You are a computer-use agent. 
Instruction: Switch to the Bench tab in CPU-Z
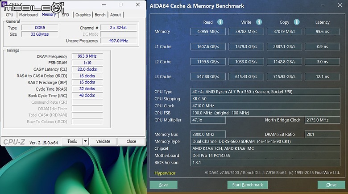[100, 15]
